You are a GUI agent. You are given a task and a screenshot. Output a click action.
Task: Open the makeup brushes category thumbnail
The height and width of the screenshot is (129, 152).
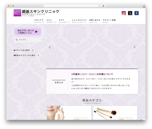click(x=115, y=113)
